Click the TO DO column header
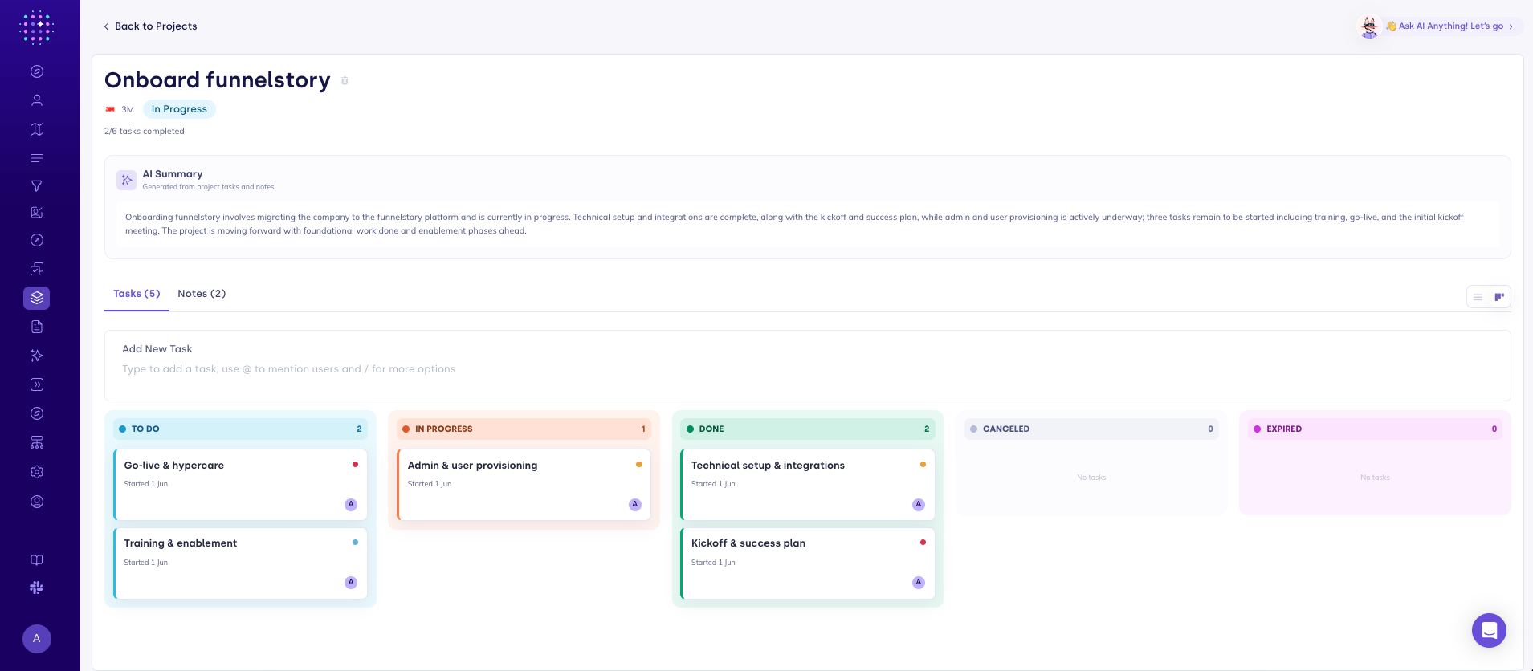 point(241,429)
